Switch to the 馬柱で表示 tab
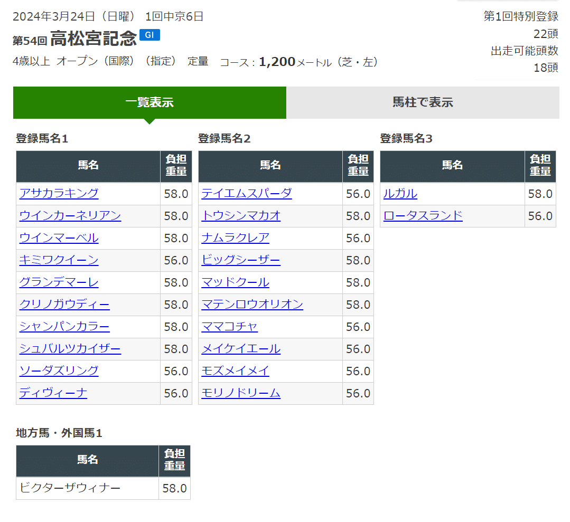The height and width of the screenshot is (522, 570). click(423, 102)
